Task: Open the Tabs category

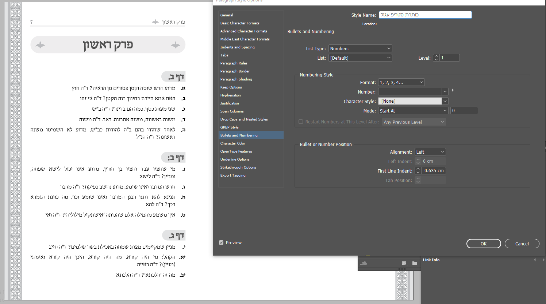Action: coord(251,55)
